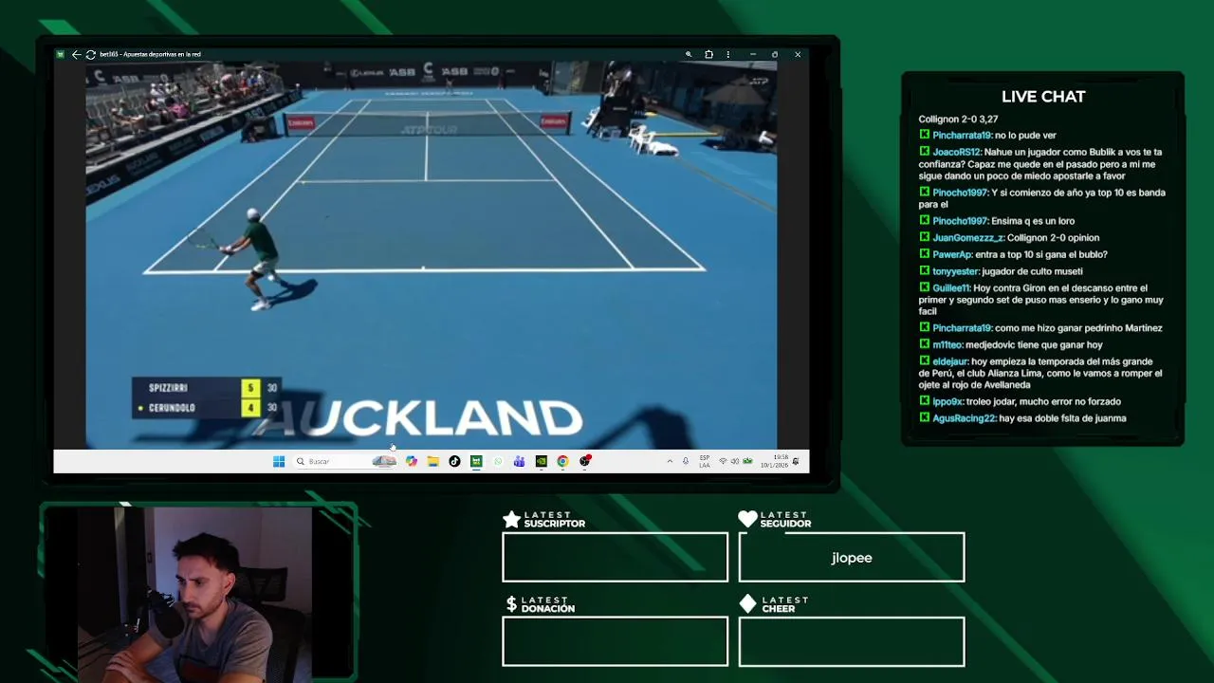Go back in the bet365 window
The height and width of the screenshot is (683, 1214).
[x=76, y=54]
